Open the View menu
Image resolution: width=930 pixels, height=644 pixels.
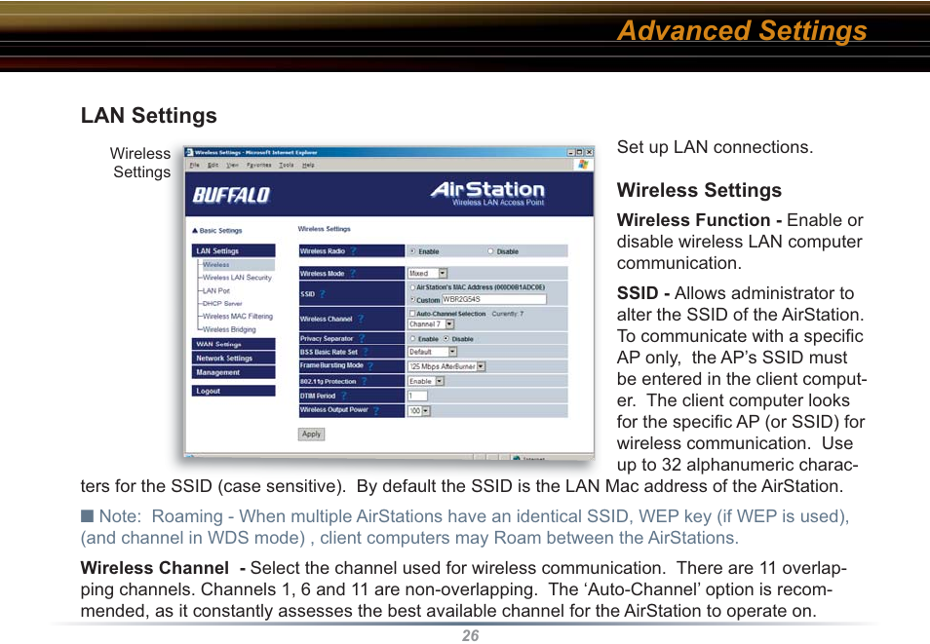[x=232, y=165]
